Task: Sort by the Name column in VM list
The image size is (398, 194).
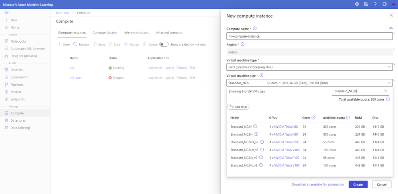Action: click(235, 118)
